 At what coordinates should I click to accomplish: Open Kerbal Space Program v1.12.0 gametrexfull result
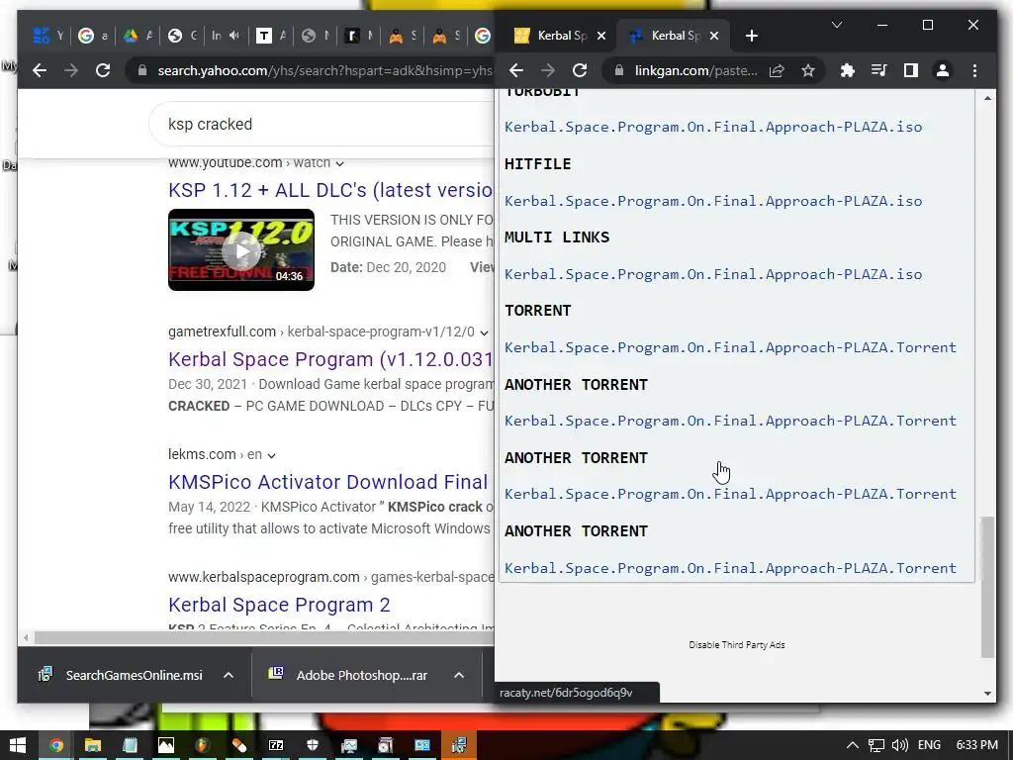click(x=330, y=359)
